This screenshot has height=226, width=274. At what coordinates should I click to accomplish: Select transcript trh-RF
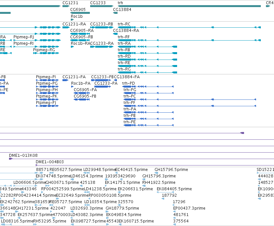click(x=124, y=37)
